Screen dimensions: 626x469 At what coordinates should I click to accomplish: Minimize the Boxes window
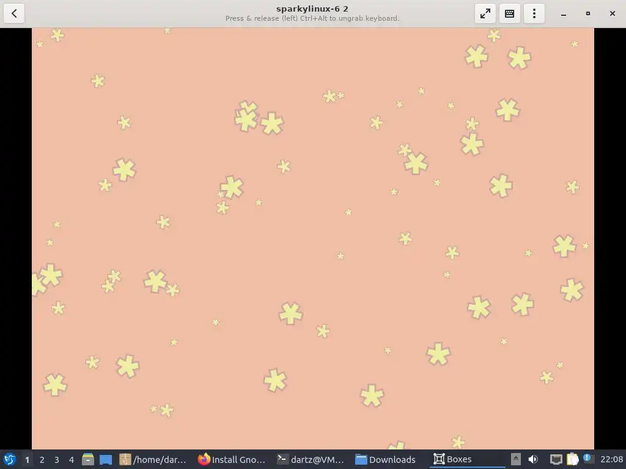point(563,13)
